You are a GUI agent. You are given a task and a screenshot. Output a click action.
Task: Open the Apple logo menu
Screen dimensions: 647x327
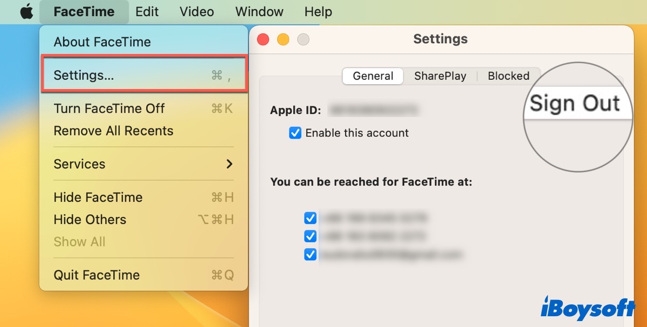[26, 12]
